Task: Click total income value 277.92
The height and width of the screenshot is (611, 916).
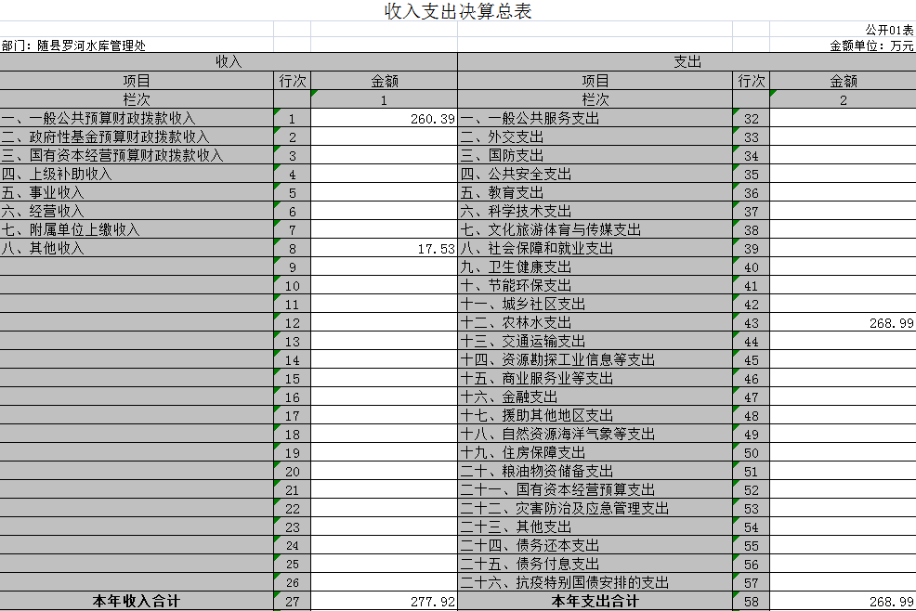Action: coord(384,602)
